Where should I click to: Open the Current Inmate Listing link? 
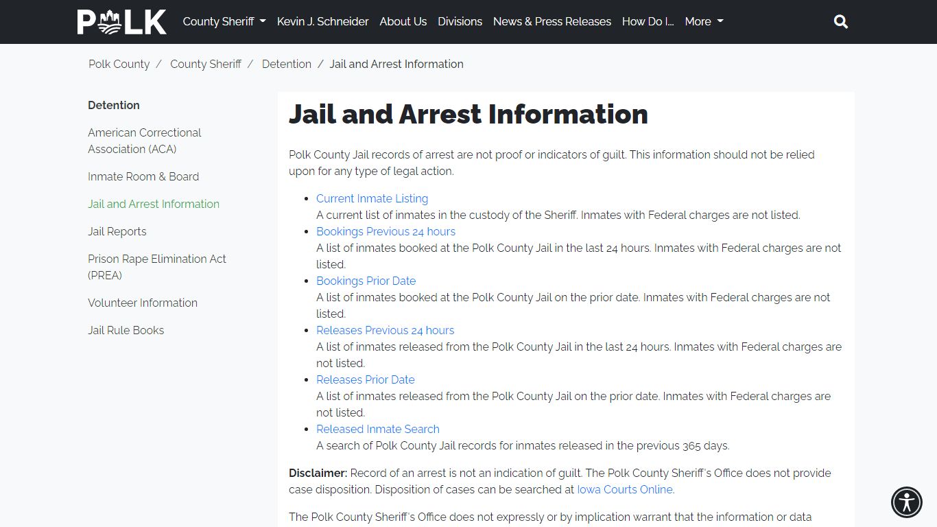point(372,198)
